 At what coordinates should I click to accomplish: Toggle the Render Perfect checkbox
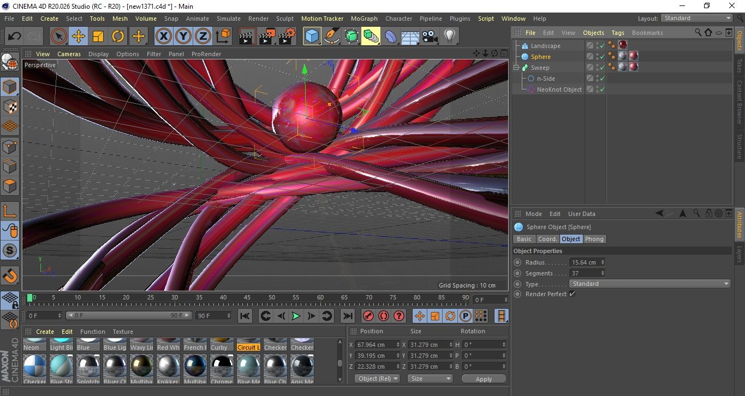click(572, 294)
